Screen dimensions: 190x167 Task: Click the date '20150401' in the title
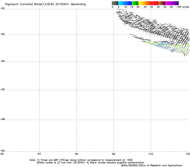pos(62,4)
